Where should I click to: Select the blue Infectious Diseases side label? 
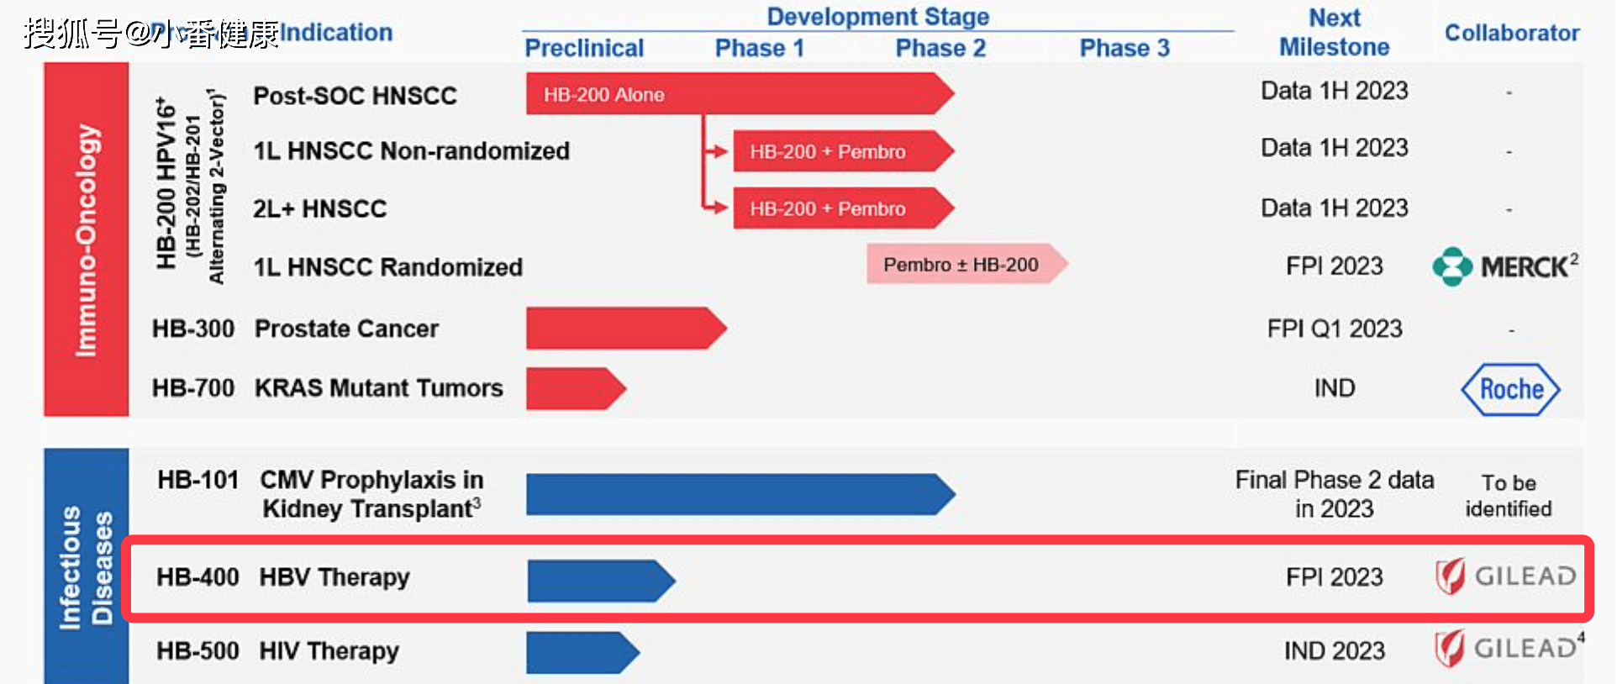pyautogui.click(x=87, y=566)
